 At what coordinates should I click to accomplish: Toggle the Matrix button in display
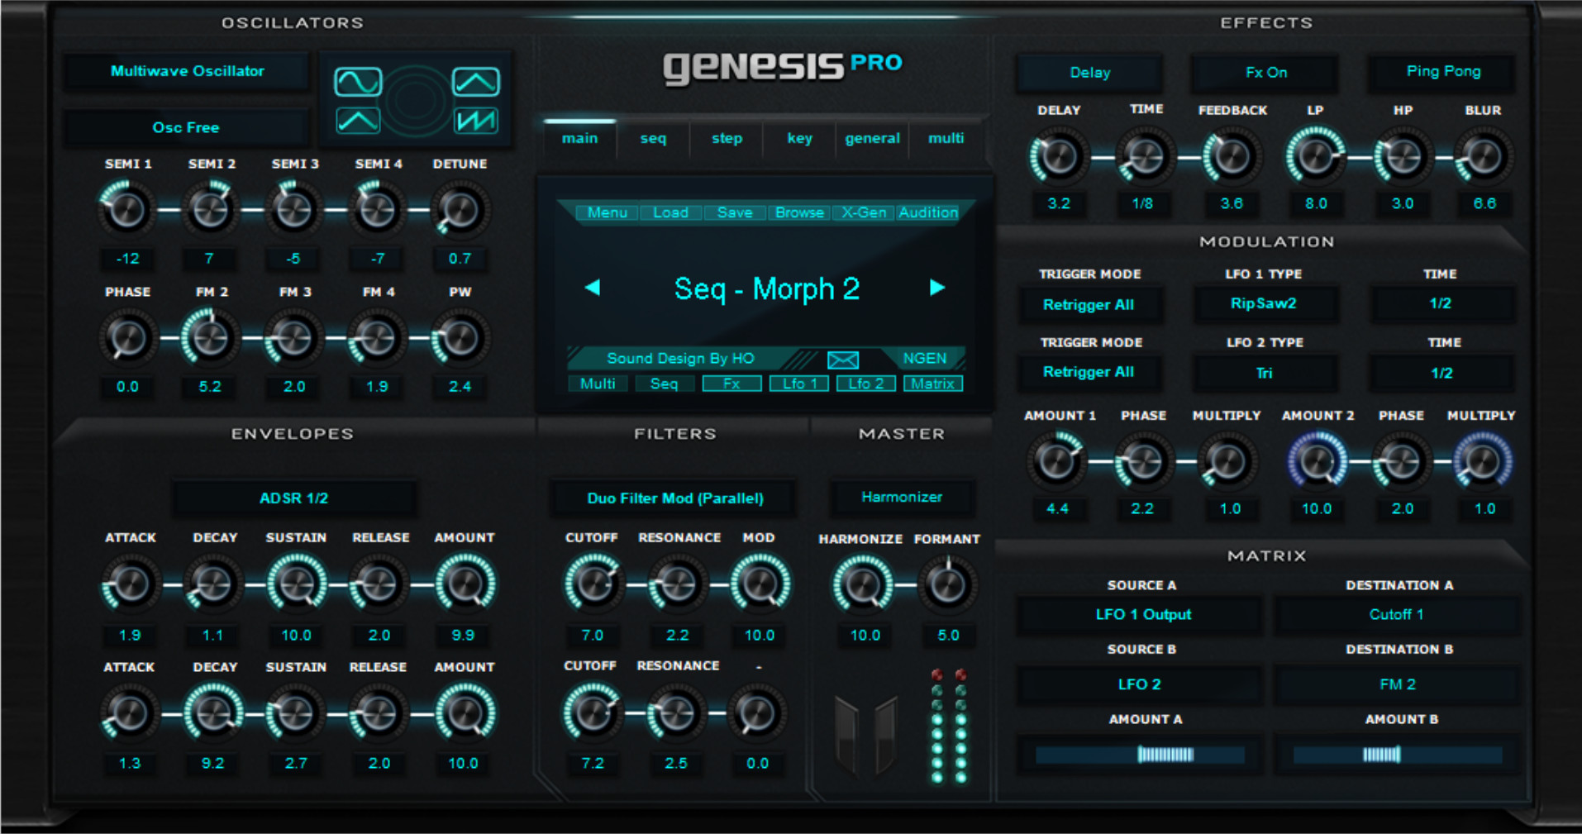(932, 384)
